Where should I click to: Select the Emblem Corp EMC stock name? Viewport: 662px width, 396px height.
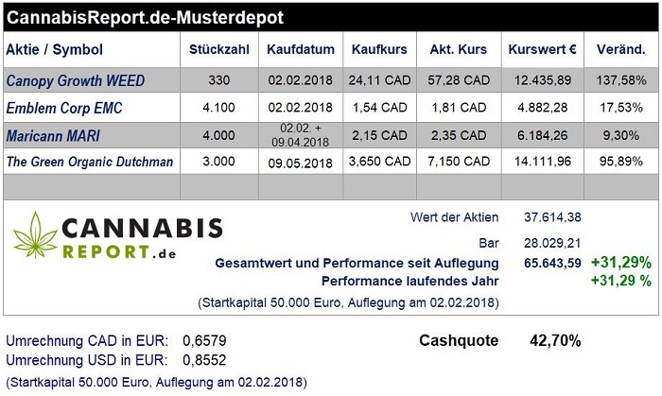[64, 108]
